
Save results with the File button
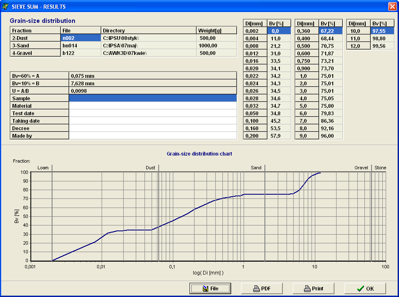210,288
